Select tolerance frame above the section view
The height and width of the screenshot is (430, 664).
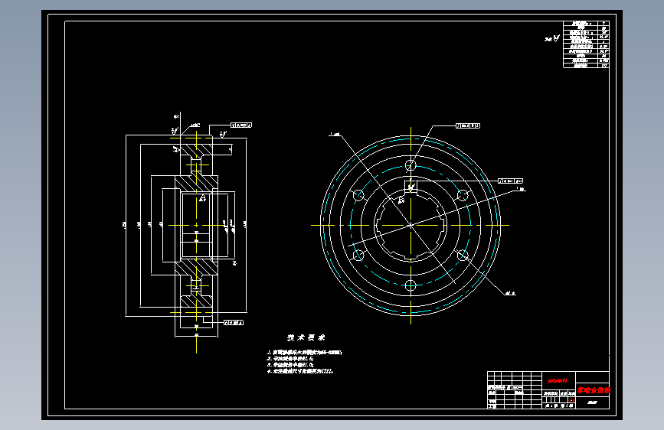(241, 125)
